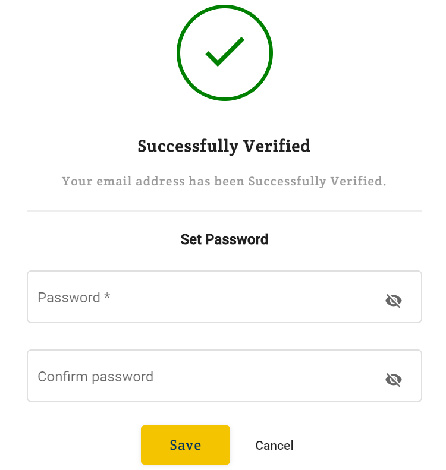Save the new password

pos(186,445)
